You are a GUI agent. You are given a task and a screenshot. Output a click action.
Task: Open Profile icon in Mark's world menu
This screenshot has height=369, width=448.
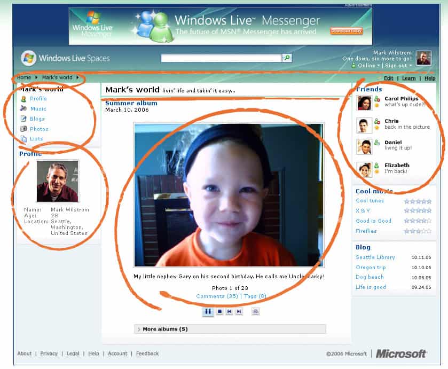[23, 99]
